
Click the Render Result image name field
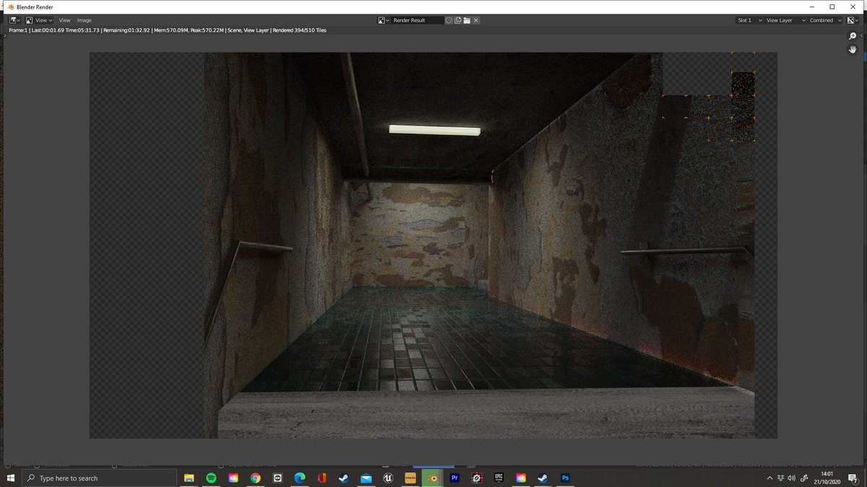point(418,20)
